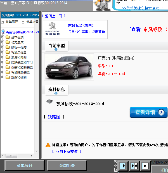168x173 pixels.
Task: Click the 清洗和雨刮 folder icon
Action: (x=8, y=57)
